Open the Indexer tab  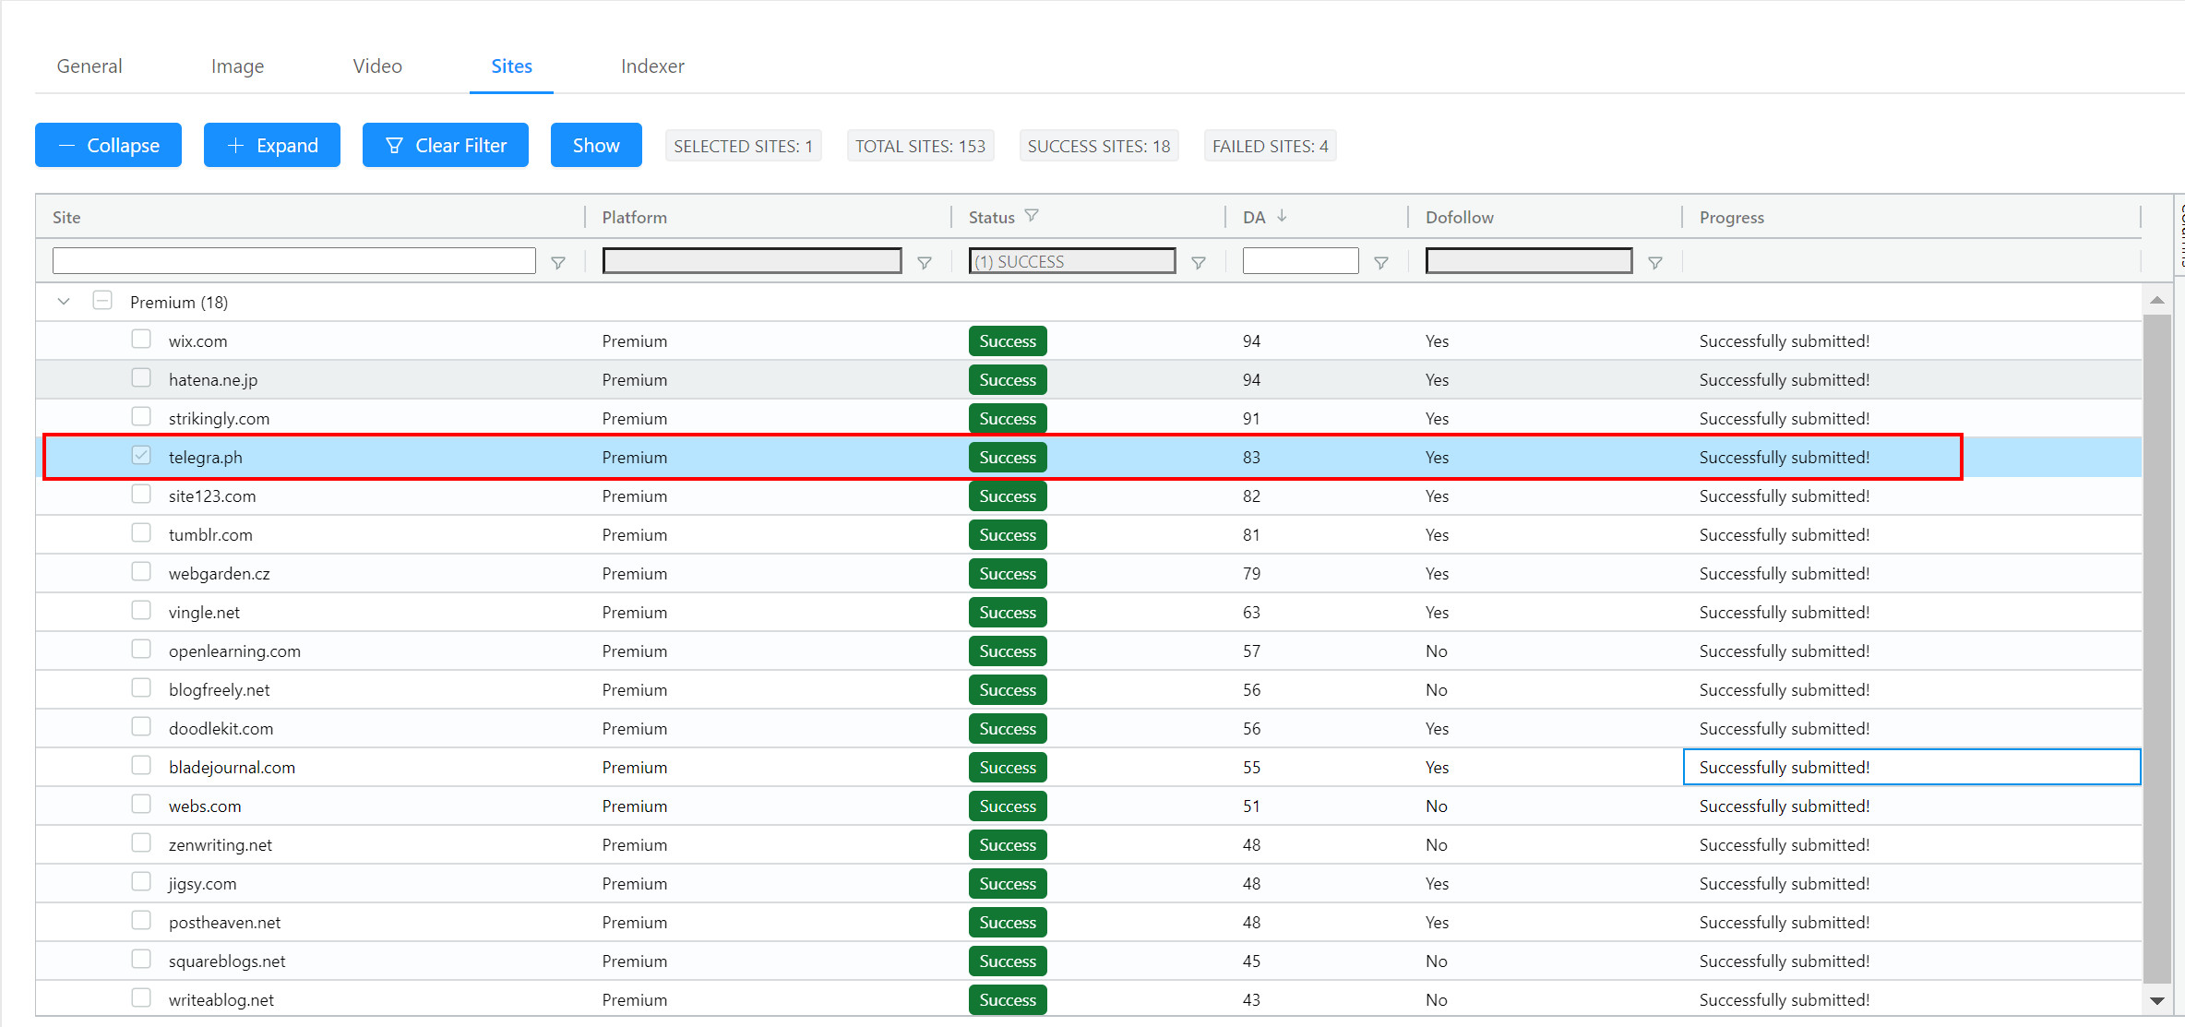pos(652,66)
